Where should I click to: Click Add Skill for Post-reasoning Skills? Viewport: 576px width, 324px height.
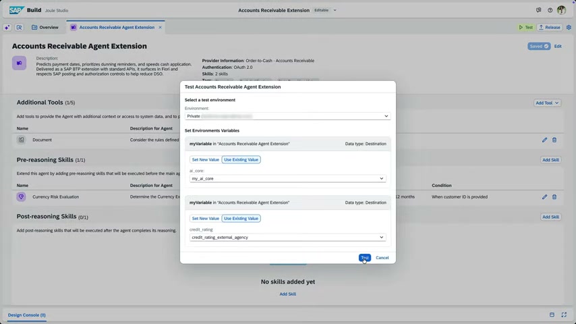coord(550,217)
